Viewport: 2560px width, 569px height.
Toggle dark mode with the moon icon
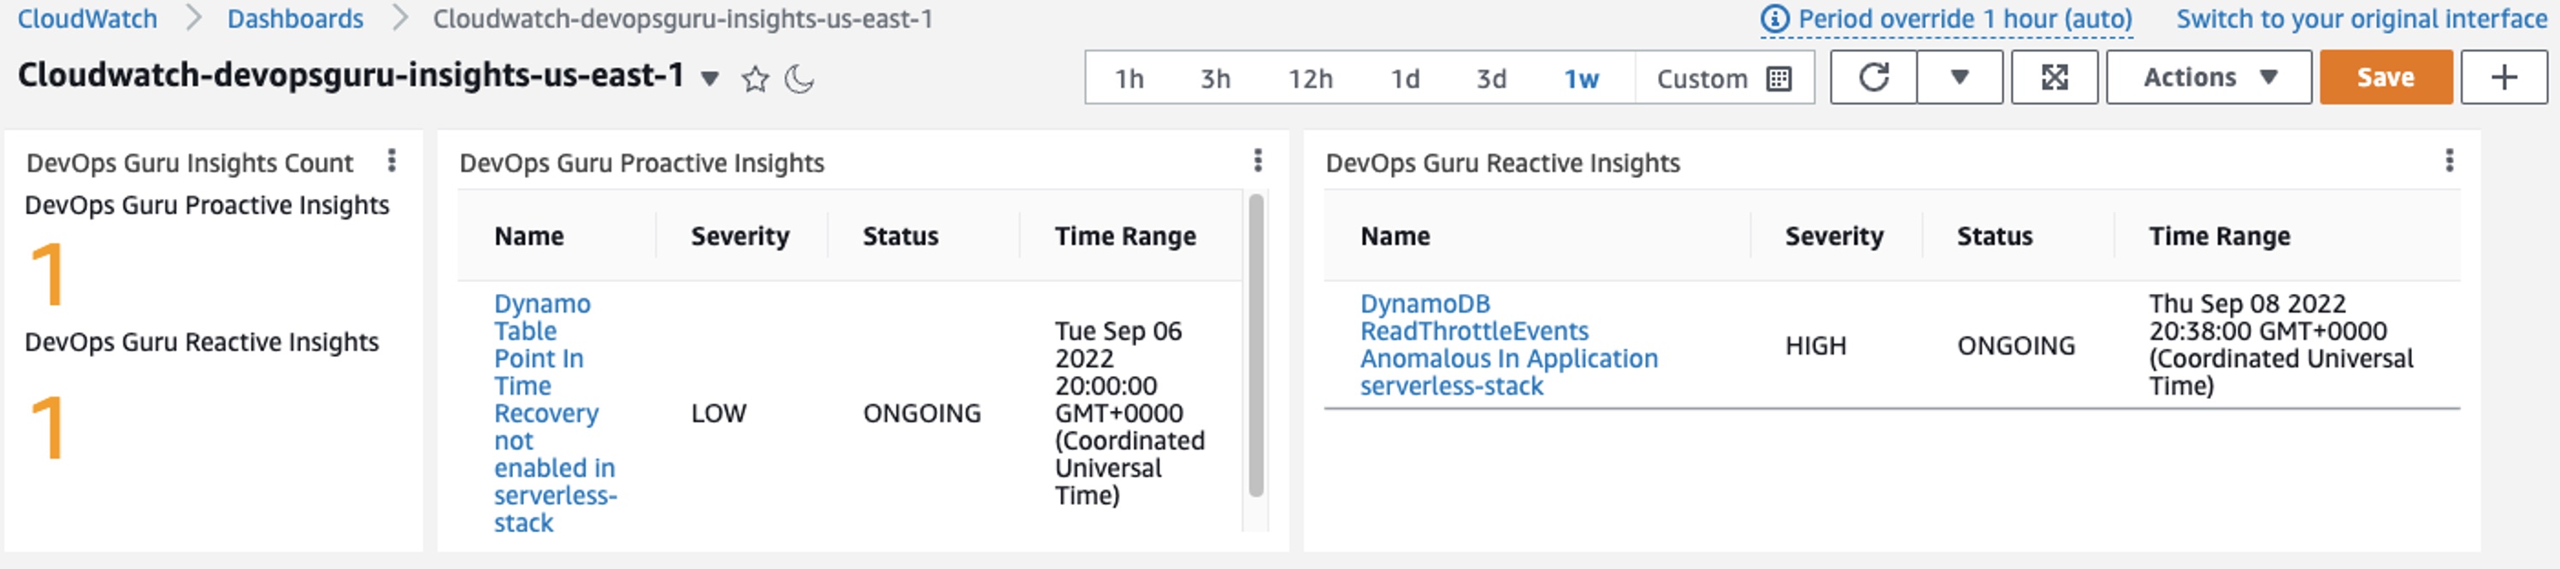[800, 79]
